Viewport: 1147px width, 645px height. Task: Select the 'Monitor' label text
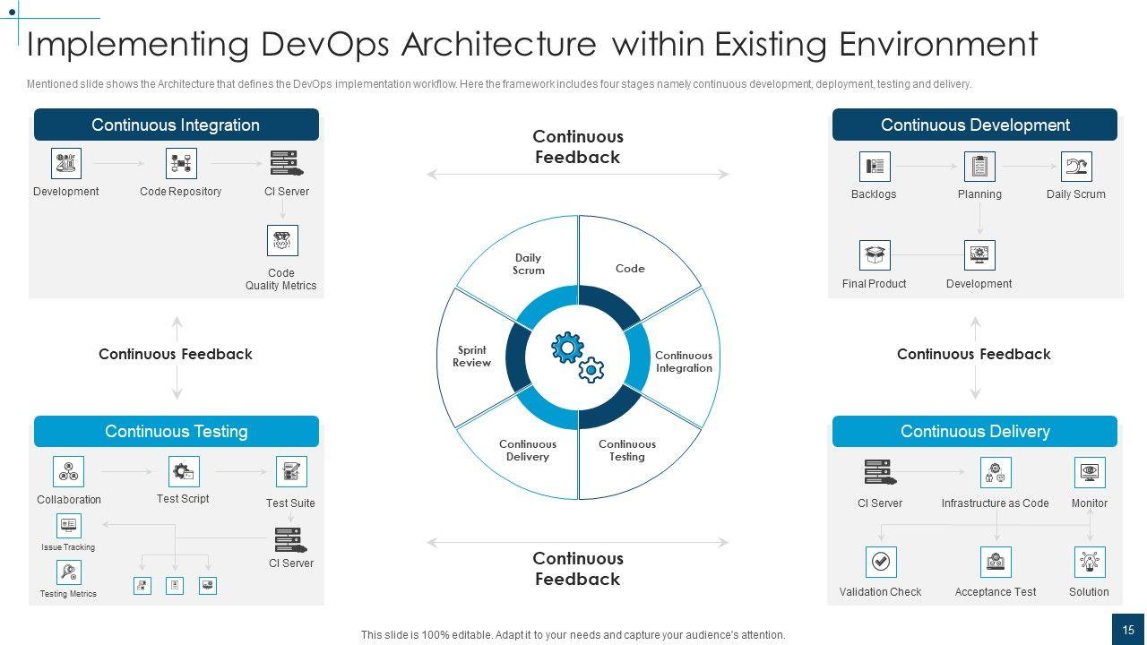1090,503
